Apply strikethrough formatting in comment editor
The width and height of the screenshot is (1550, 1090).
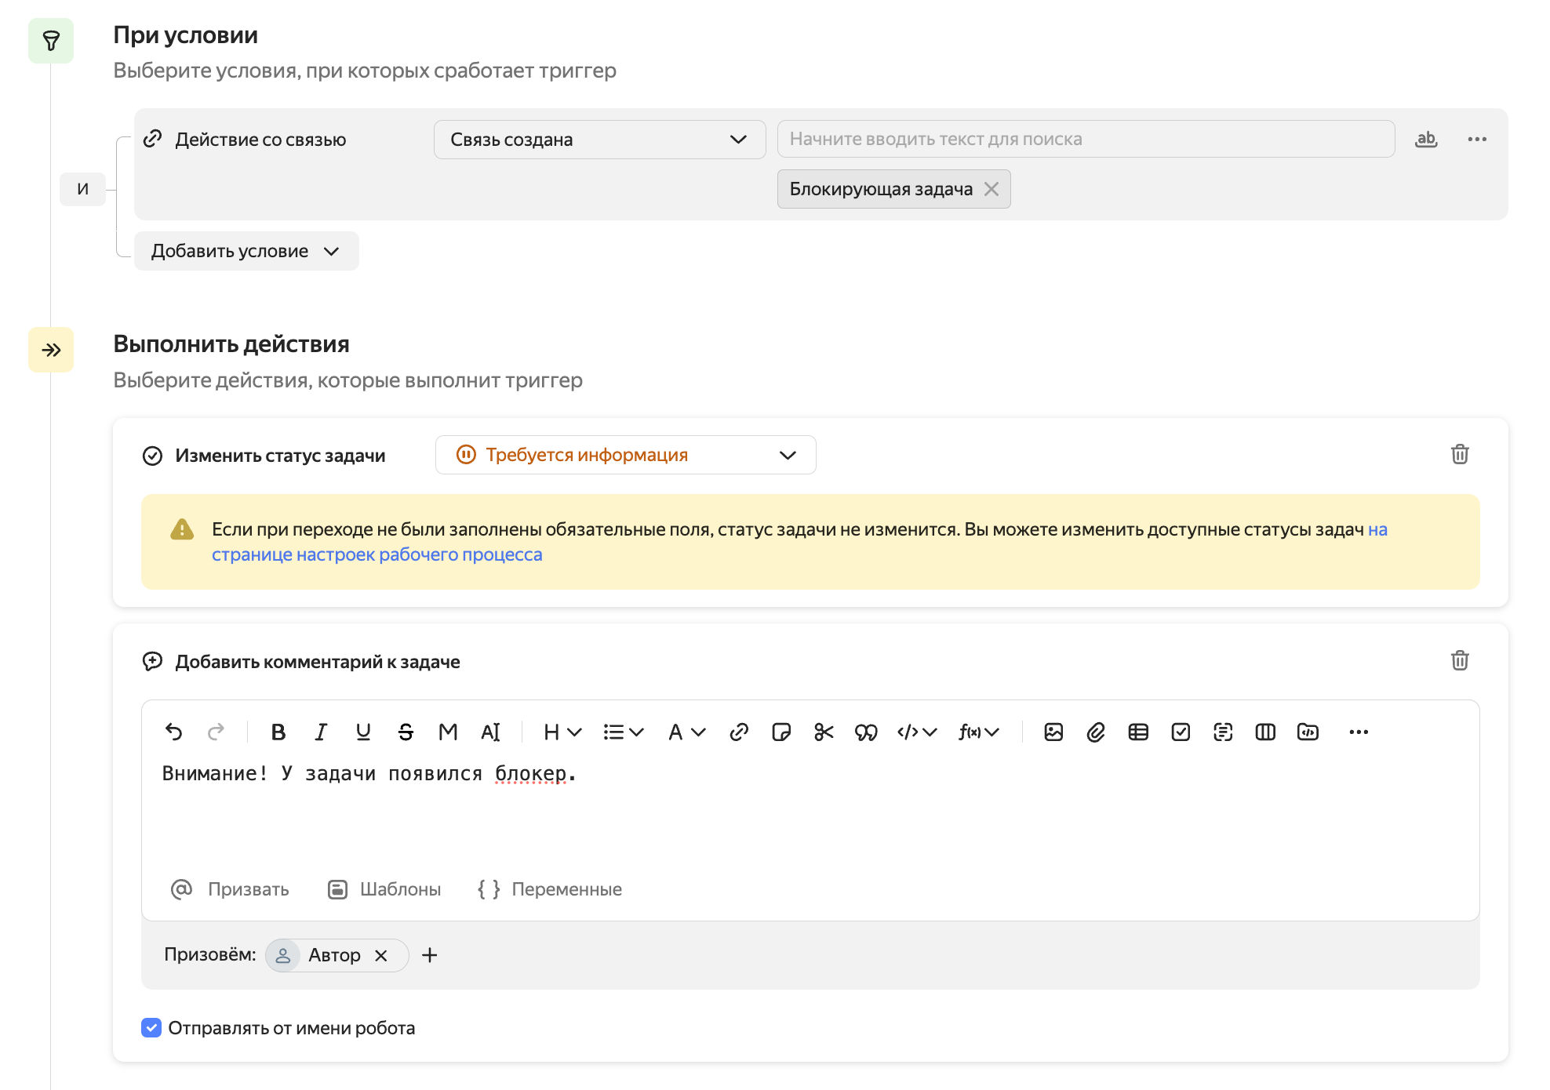pyautogui.click(x=406, y=732)
